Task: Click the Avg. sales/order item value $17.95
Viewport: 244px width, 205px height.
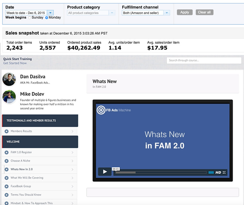Action: point(157,48)
